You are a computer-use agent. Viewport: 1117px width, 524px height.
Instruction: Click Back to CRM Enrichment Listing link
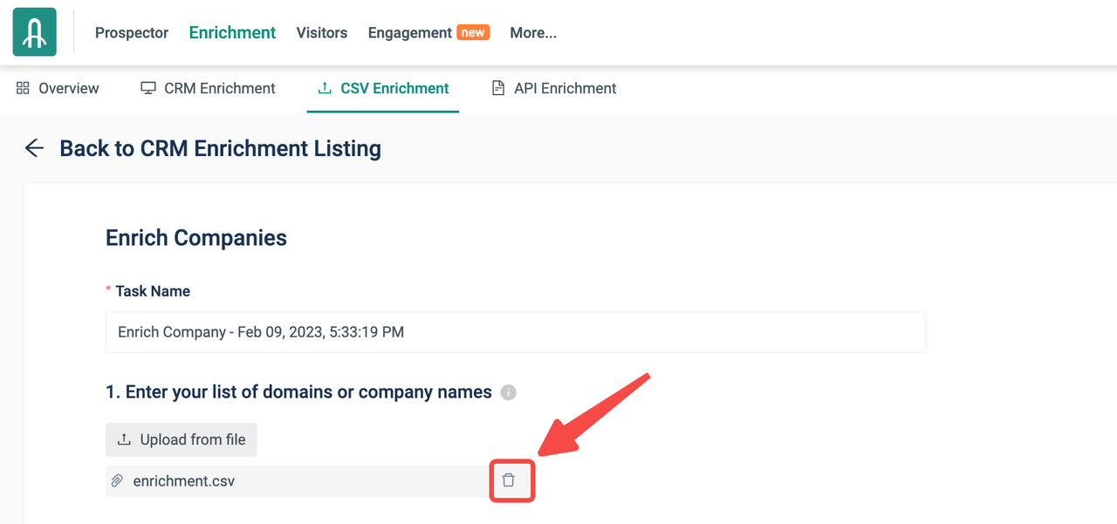tap(220, 148)
